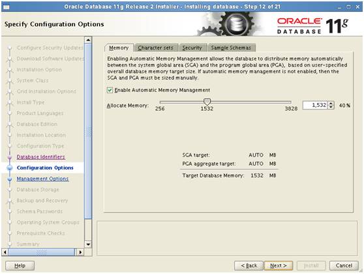Click the sidebar scroll right arrow
Screen dimensions: 364x274
click(x=80, y=252)
